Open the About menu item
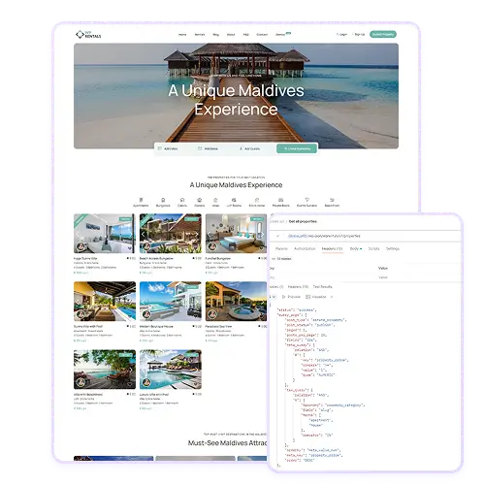 click(x=231, y=35)
